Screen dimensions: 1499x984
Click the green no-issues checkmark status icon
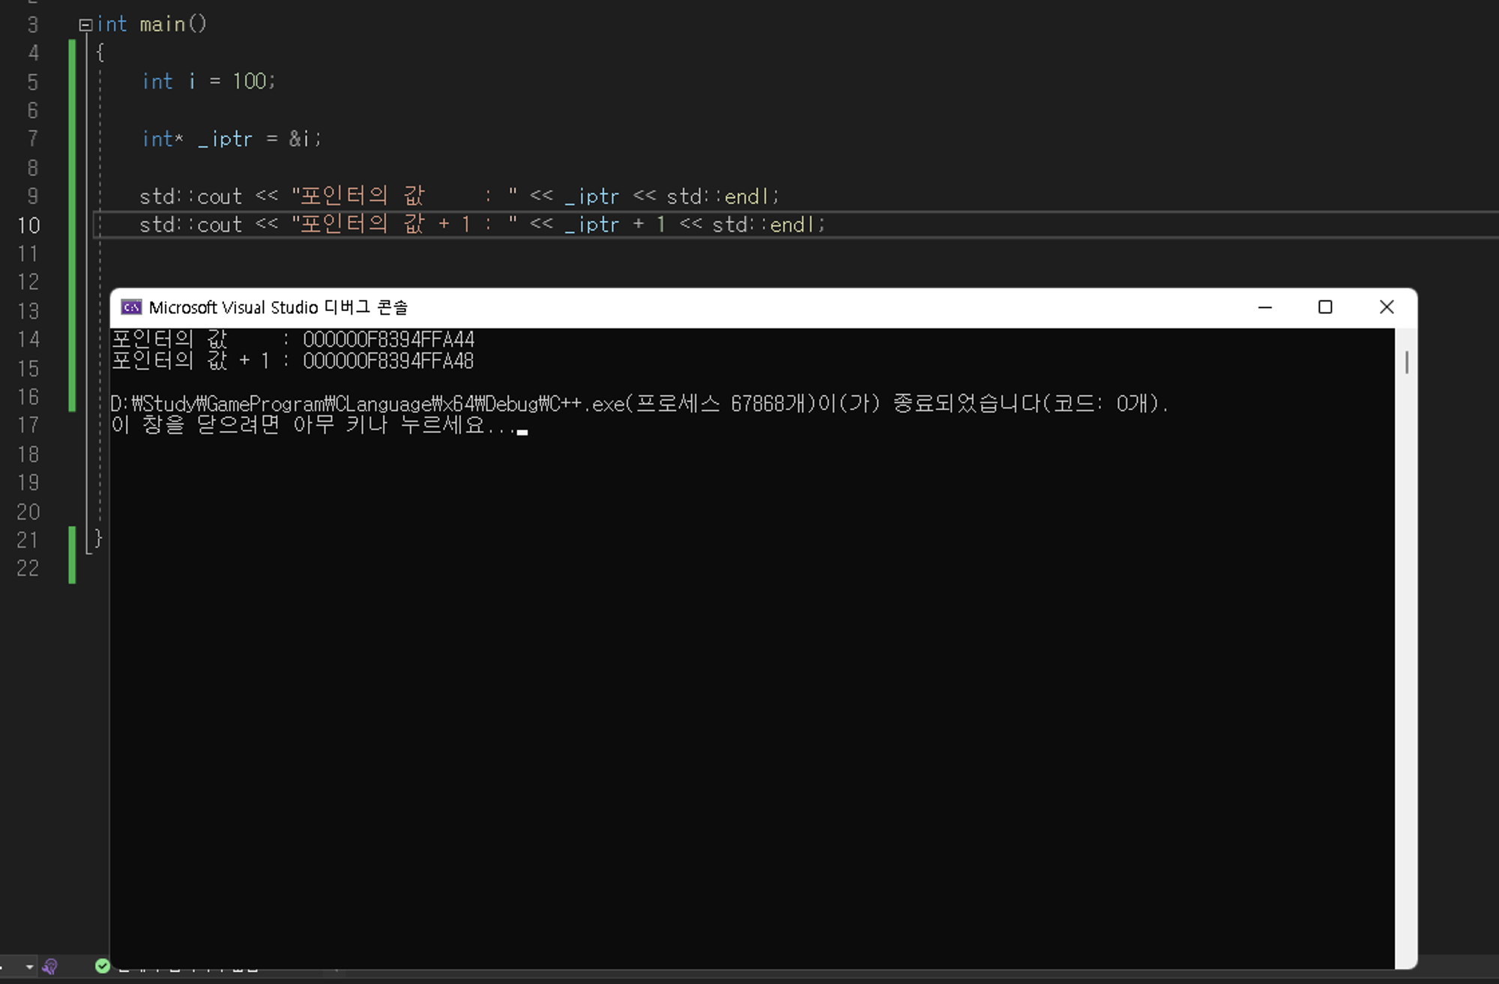pos(103,966)
